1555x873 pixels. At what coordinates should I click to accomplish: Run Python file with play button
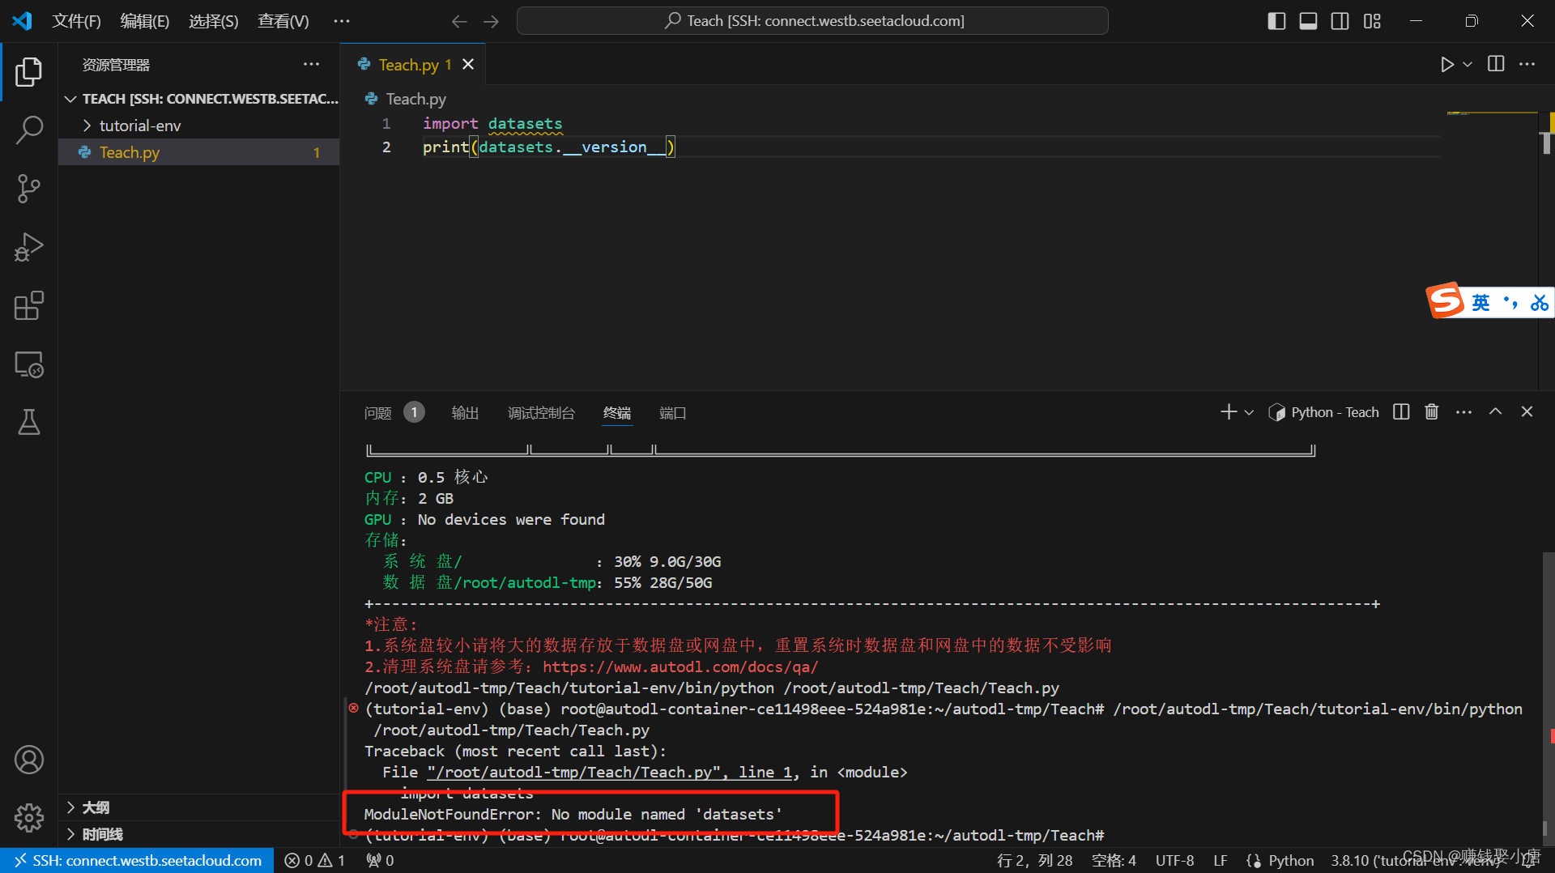coord(1447,64)
